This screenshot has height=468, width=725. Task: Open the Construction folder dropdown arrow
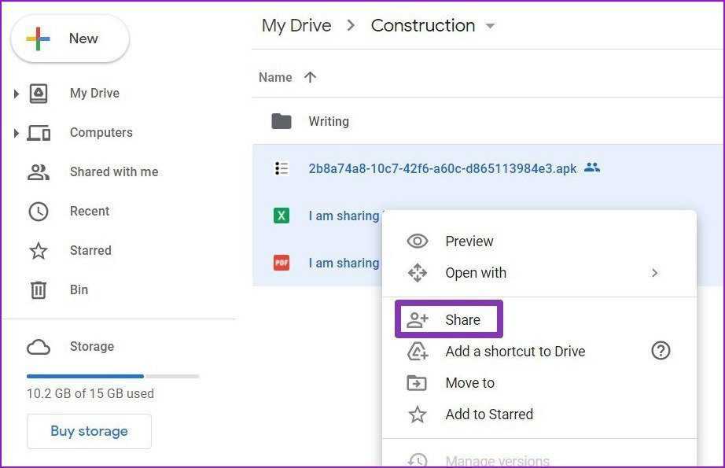click(491, 26)
